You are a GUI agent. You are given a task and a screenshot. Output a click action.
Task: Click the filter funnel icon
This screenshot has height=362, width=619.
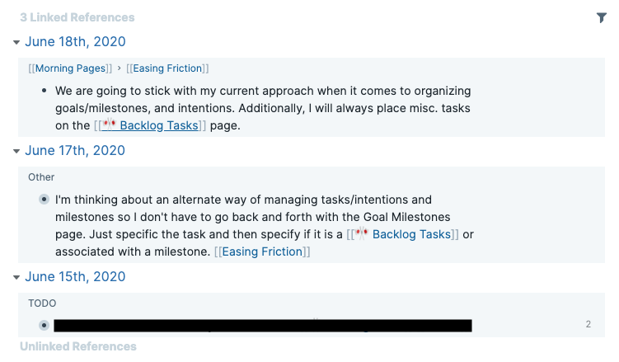coord(601,17)
